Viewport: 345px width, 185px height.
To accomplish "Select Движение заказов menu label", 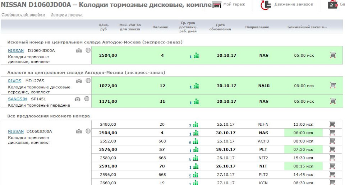I will [x=294, y=4].
